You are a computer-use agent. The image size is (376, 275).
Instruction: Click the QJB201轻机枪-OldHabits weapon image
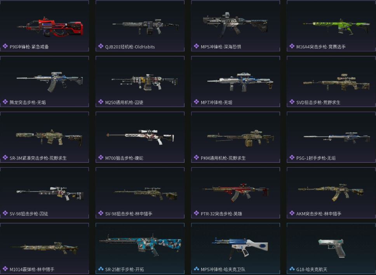pyautogui.click(x=146, y=26)
